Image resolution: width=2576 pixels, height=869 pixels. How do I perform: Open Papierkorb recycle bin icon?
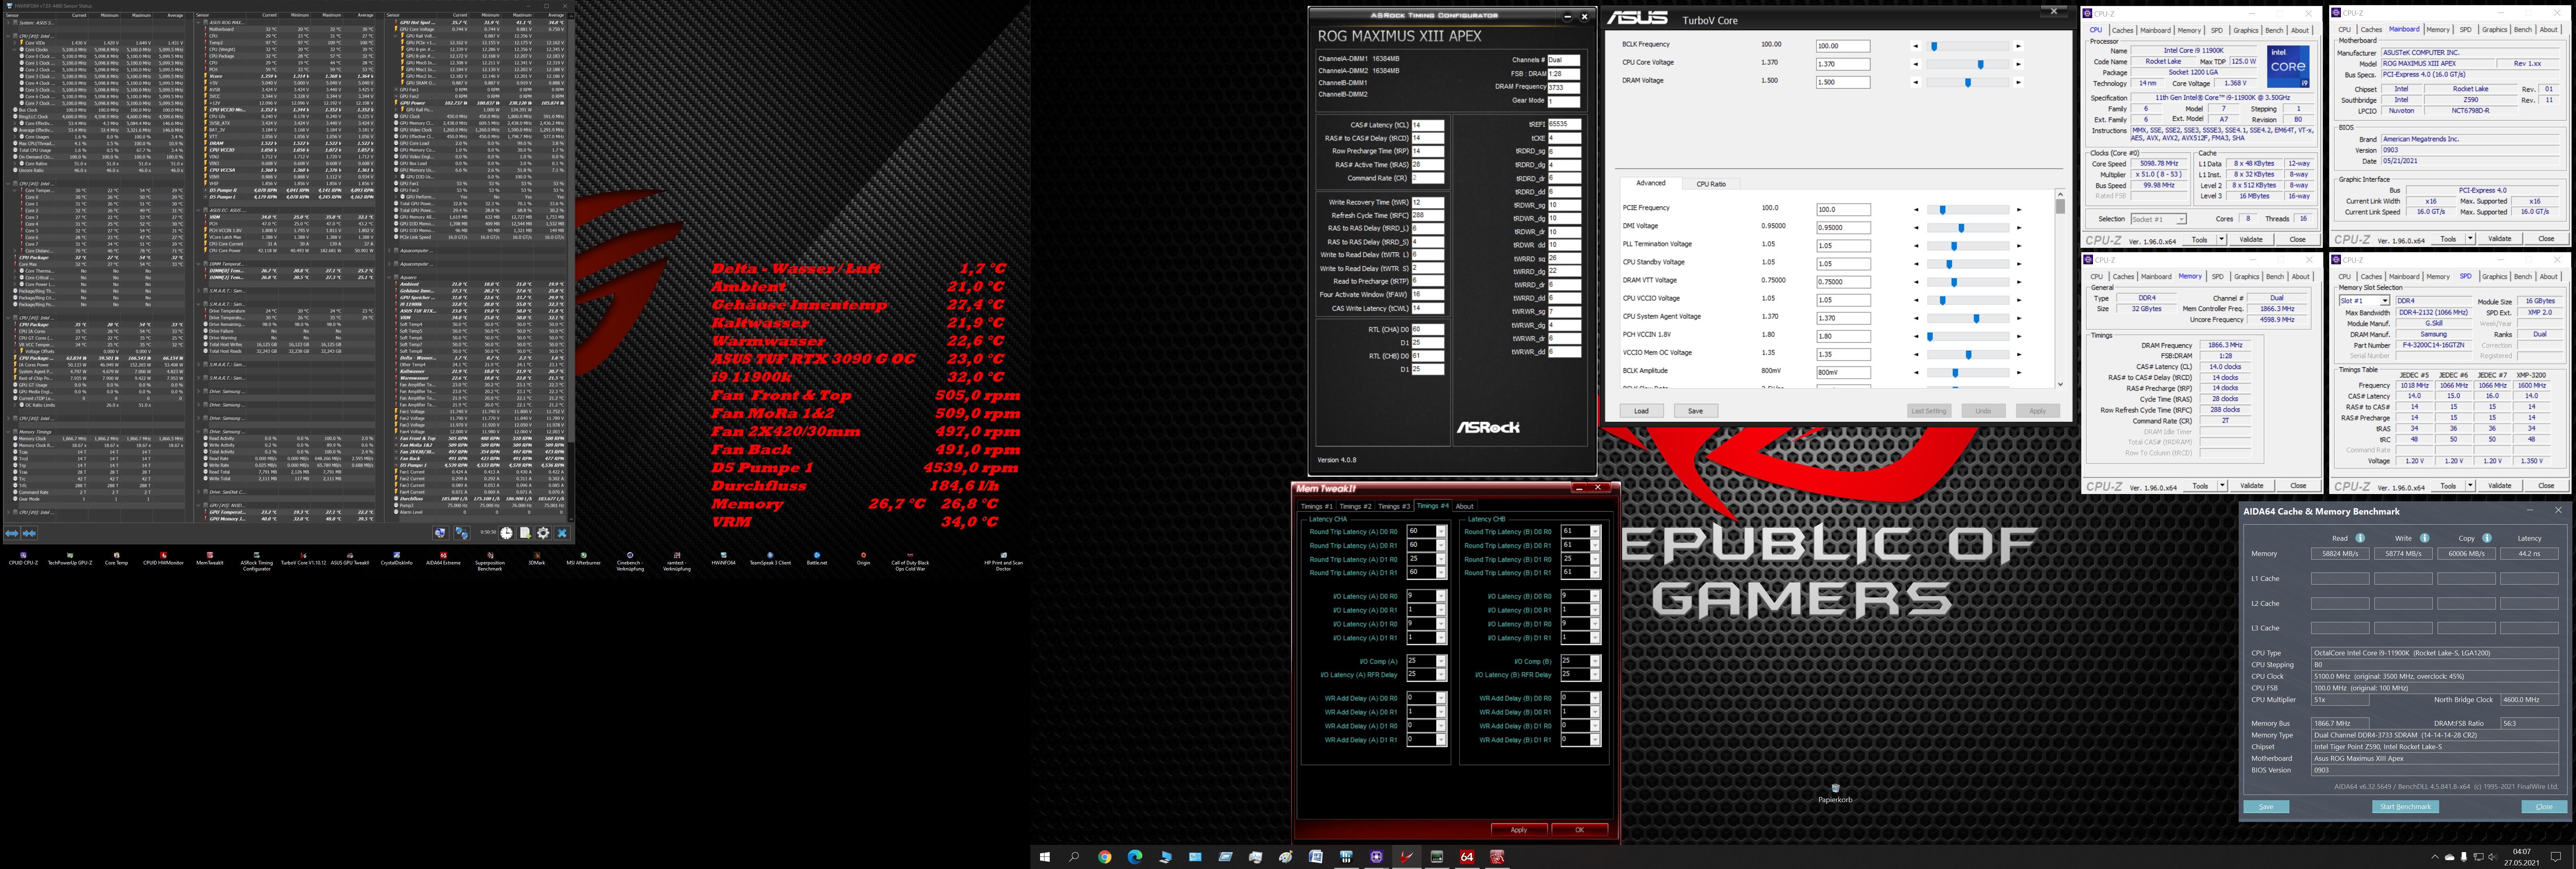(x=1835, y=794)
